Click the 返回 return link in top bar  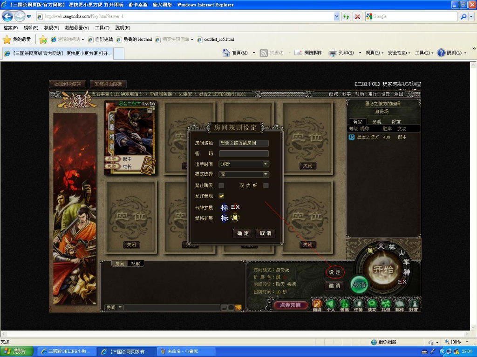(399, 94)
